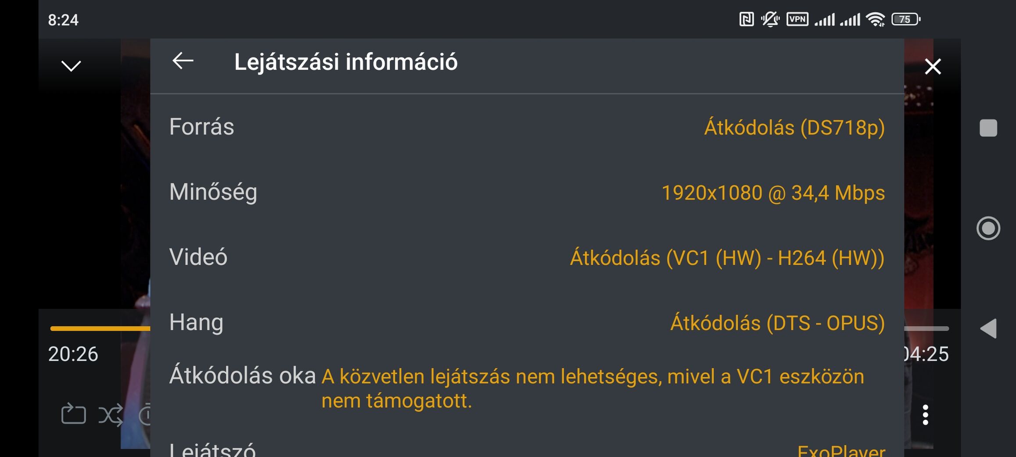
Task: Select the Forrás row value Átkódolás (DS718p)
Action: 794,128
